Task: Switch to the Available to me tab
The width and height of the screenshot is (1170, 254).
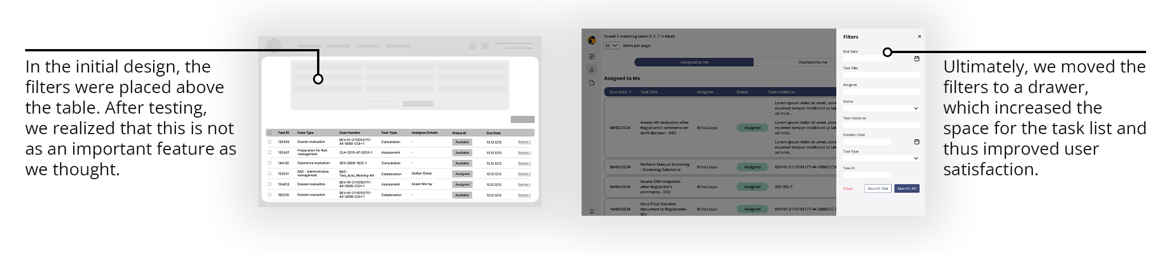Action: 812,62
